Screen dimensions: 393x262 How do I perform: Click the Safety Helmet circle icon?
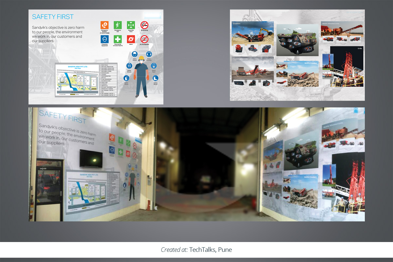134,54
